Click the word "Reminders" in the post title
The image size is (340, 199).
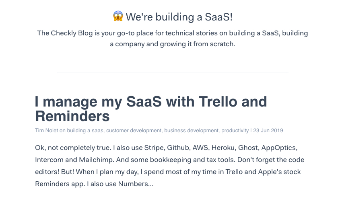click(x=72, y=116)
